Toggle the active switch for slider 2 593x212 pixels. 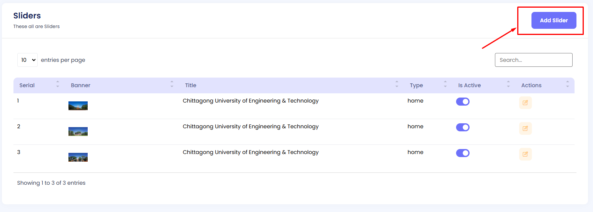[x=463, y=128]
